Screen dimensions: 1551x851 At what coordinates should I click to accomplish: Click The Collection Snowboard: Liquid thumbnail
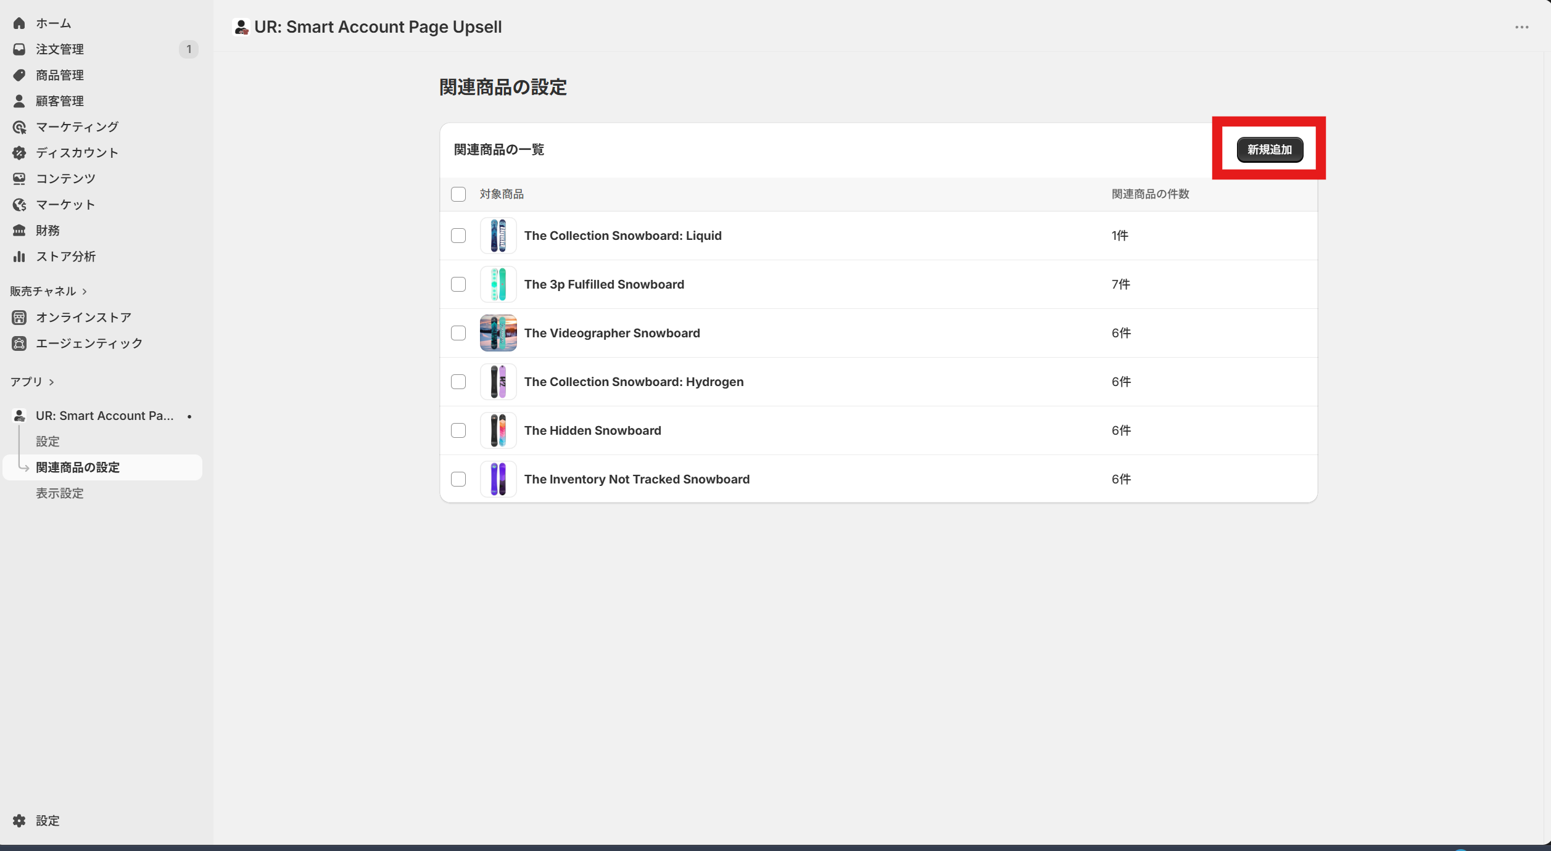point(498,236)
